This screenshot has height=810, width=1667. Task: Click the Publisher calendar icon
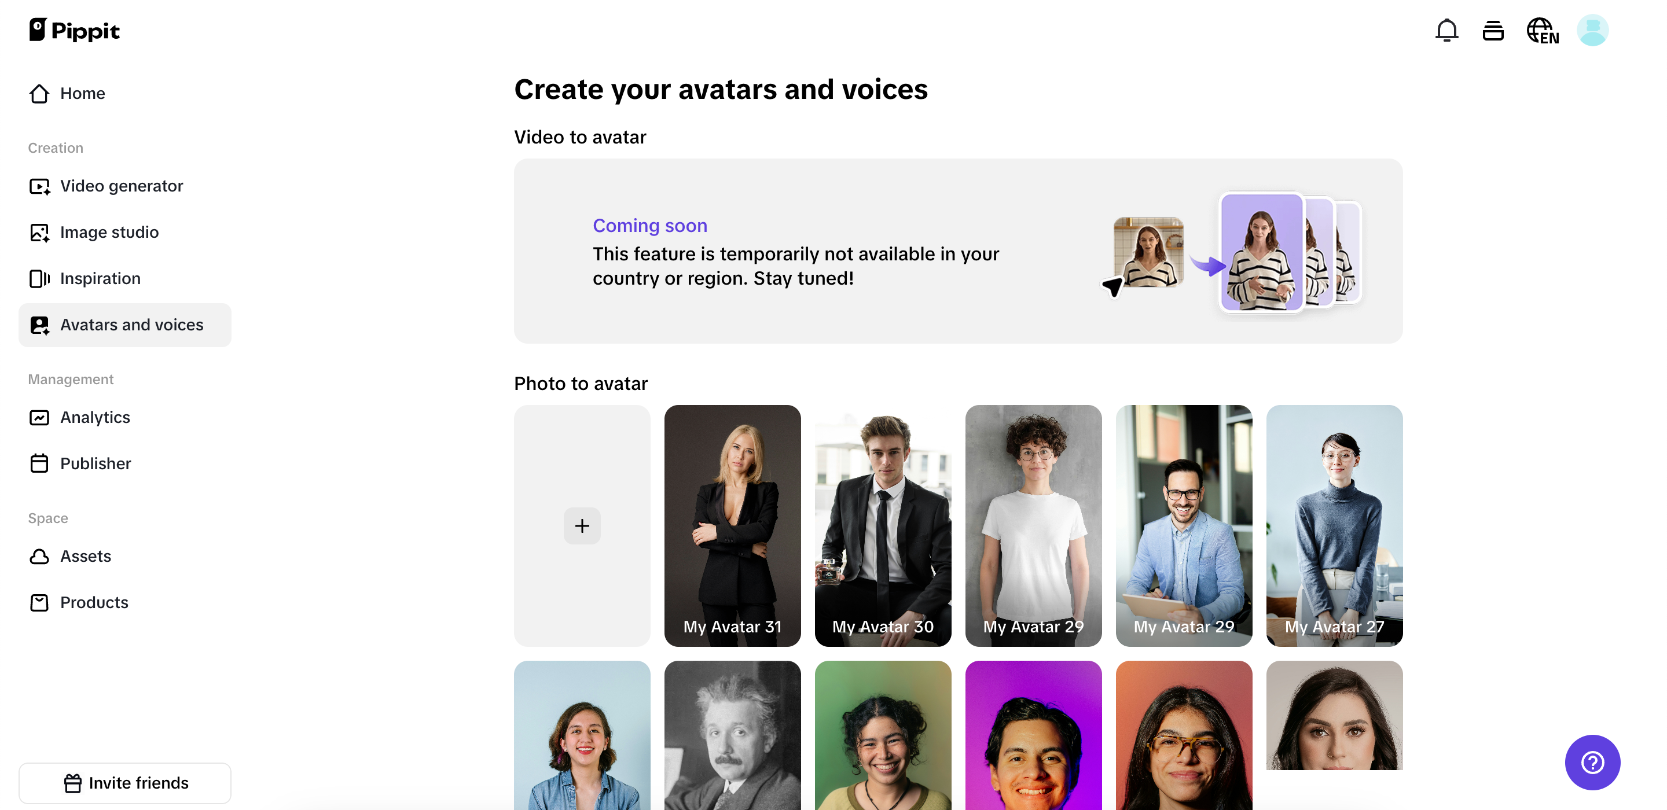coord(39,464)
